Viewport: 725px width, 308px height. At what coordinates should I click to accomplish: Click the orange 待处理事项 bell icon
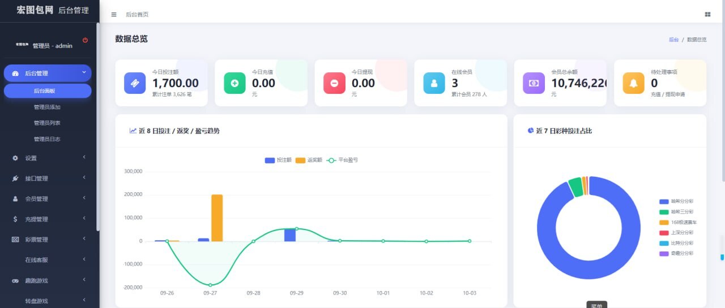coord(633,83)
